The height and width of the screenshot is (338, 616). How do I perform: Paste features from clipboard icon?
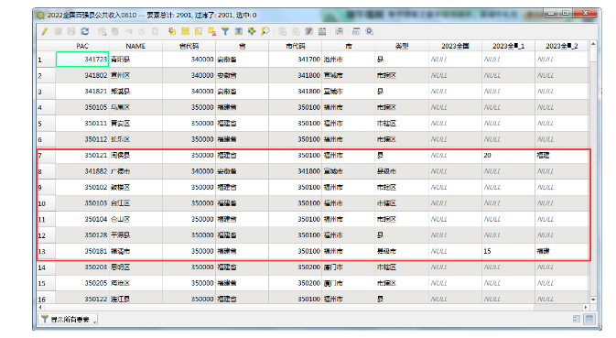pyautogui.click(x=156, y=31)
